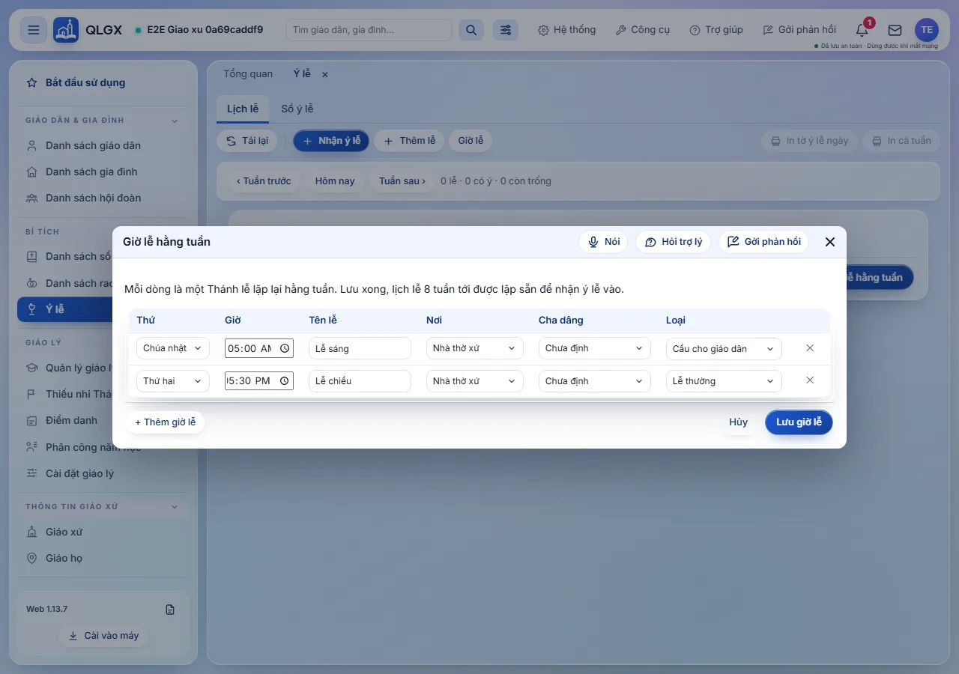Open the filter sliders icon button
959x674 pixels.
click(506, 30)
